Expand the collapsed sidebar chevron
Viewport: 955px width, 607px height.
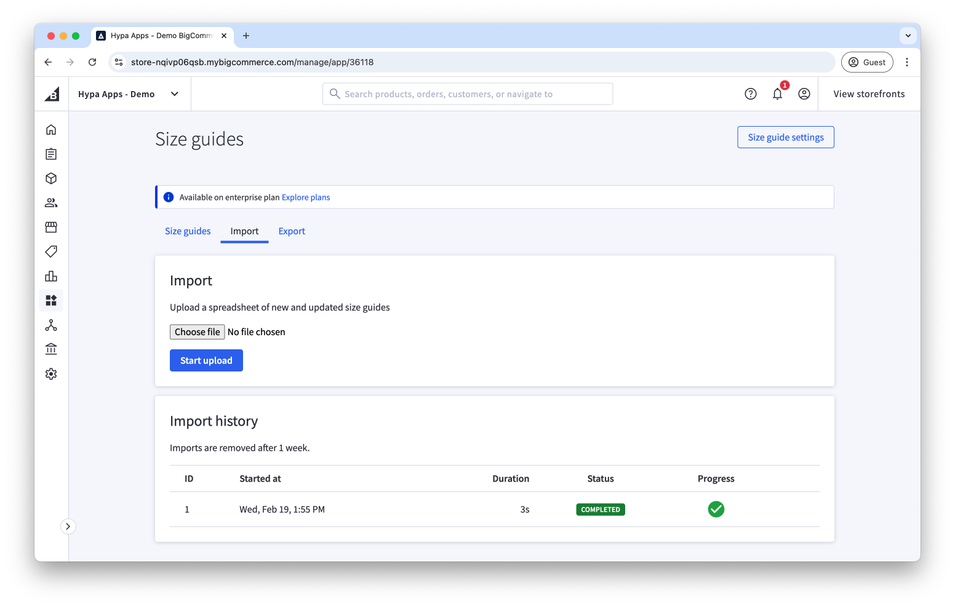(68, 526)
